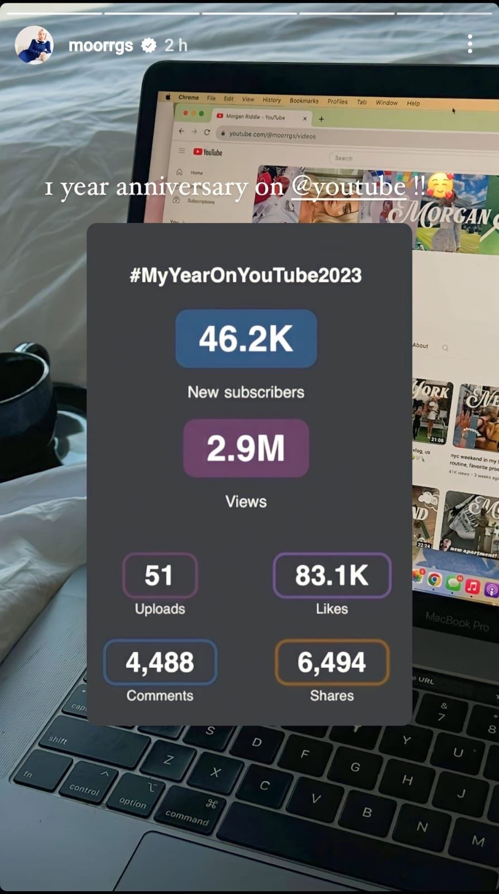Open a new tab with plus button
Screen dimensions: 499x894
322,119
